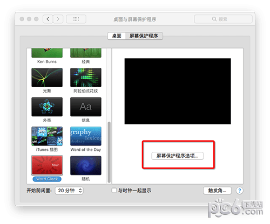The height and width of the screenshot is (224, 270).
Task: Switch to the 屏幕保护程序 tab
Action: pos(144,36)
